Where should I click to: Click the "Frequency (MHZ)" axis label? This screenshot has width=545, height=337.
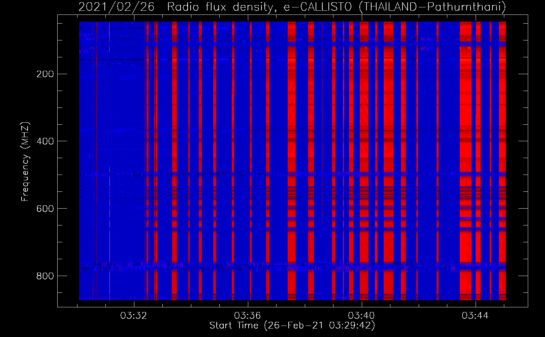[25, 161]
